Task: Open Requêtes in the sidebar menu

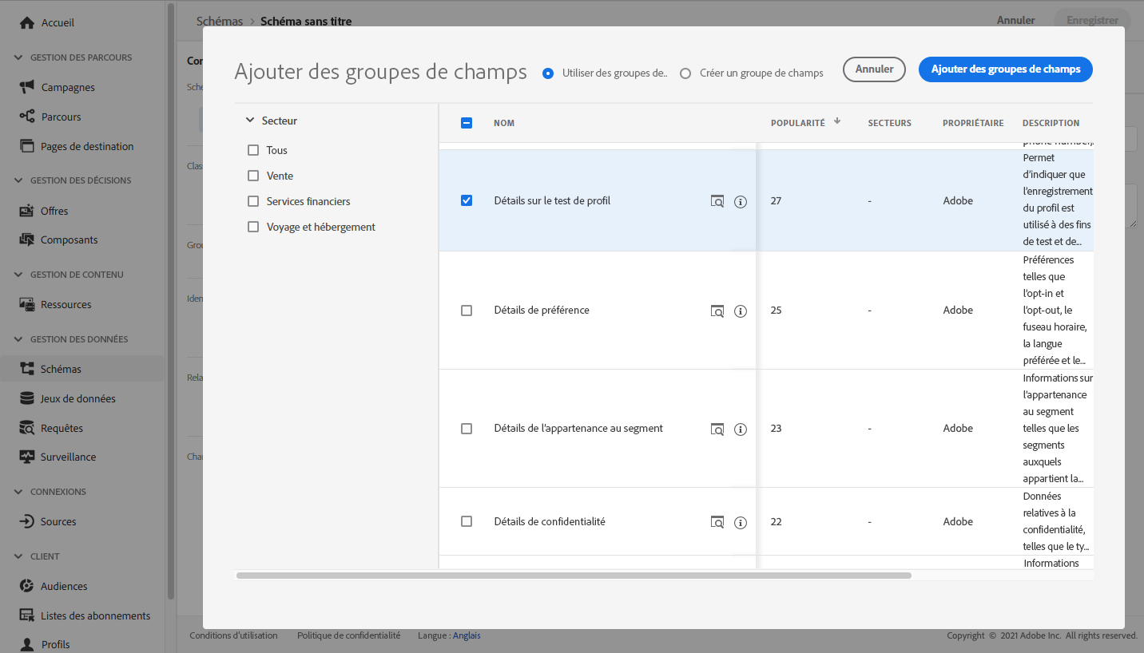Action: 62,428
